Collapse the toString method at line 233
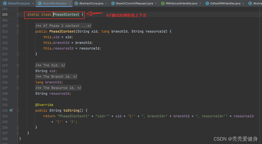This screenshot has width=262, height=144. tap(18, 110)
